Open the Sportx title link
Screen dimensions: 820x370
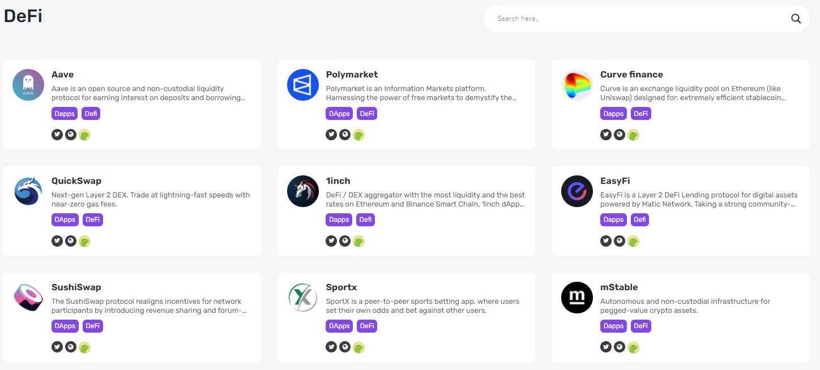point(341,287)
